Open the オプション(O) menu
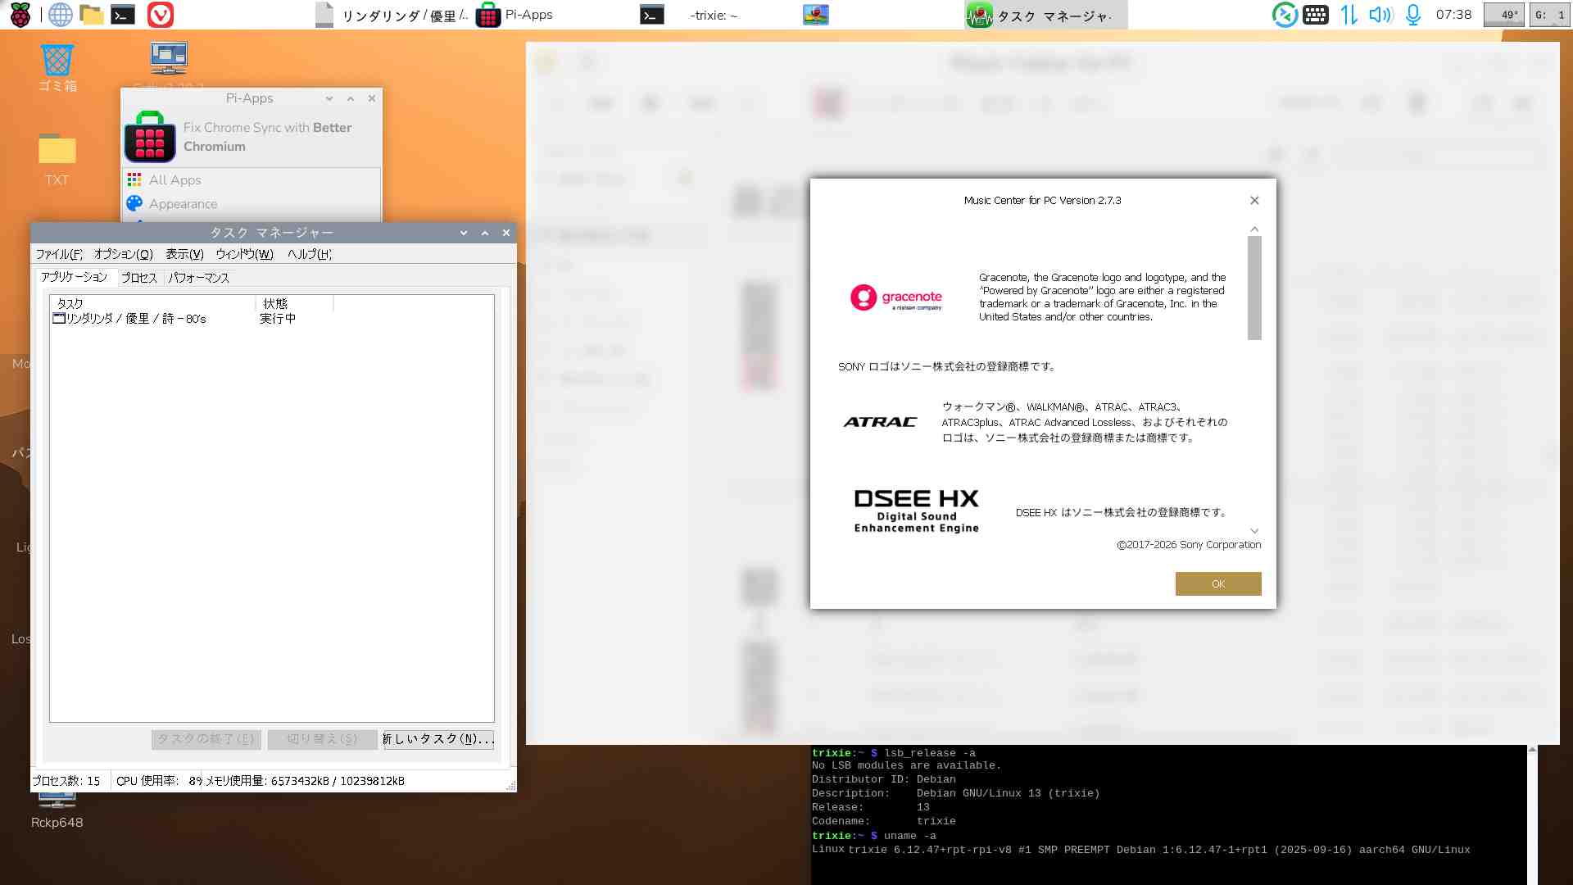This screenshot has width=1573, height=885. (123, 254)
